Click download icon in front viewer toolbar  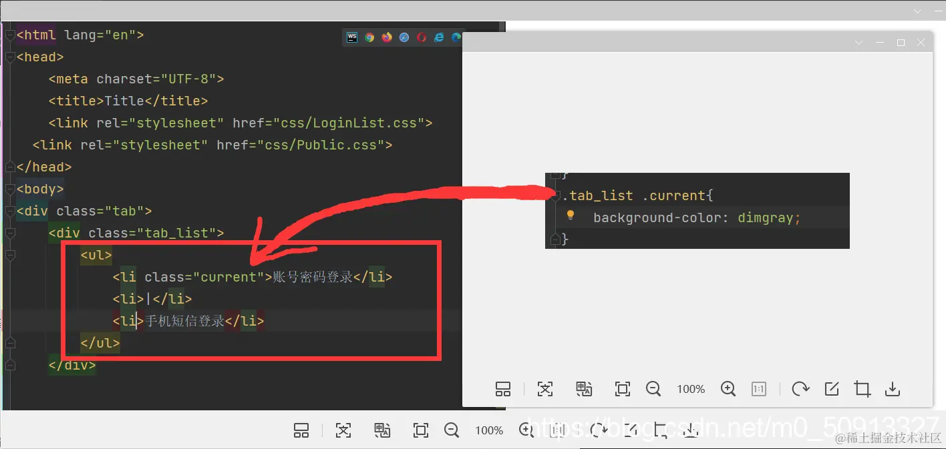coord(893,389)
